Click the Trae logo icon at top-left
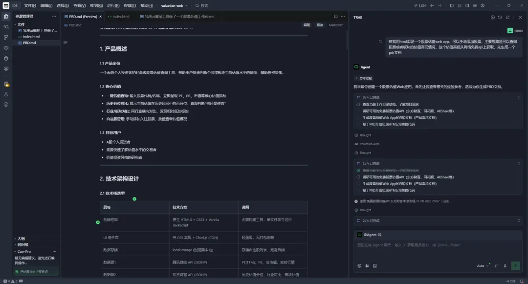This screenshot has width=528, height=284. (x=6, y=5)
